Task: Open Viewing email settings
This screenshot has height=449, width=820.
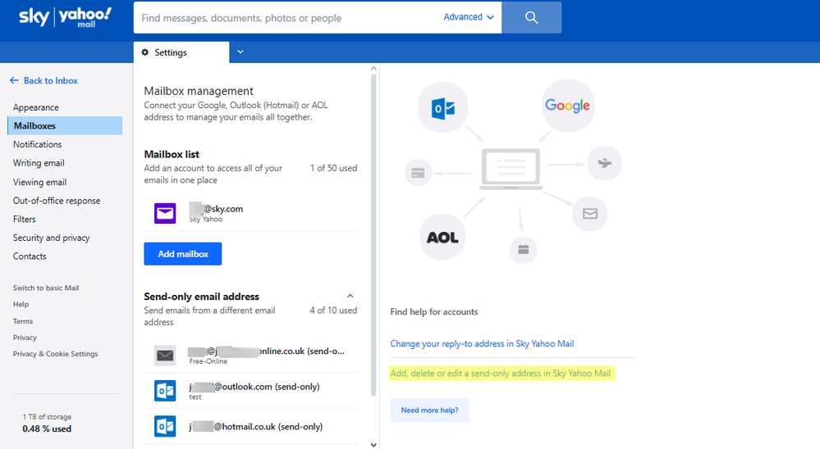Action: [39, 182]
